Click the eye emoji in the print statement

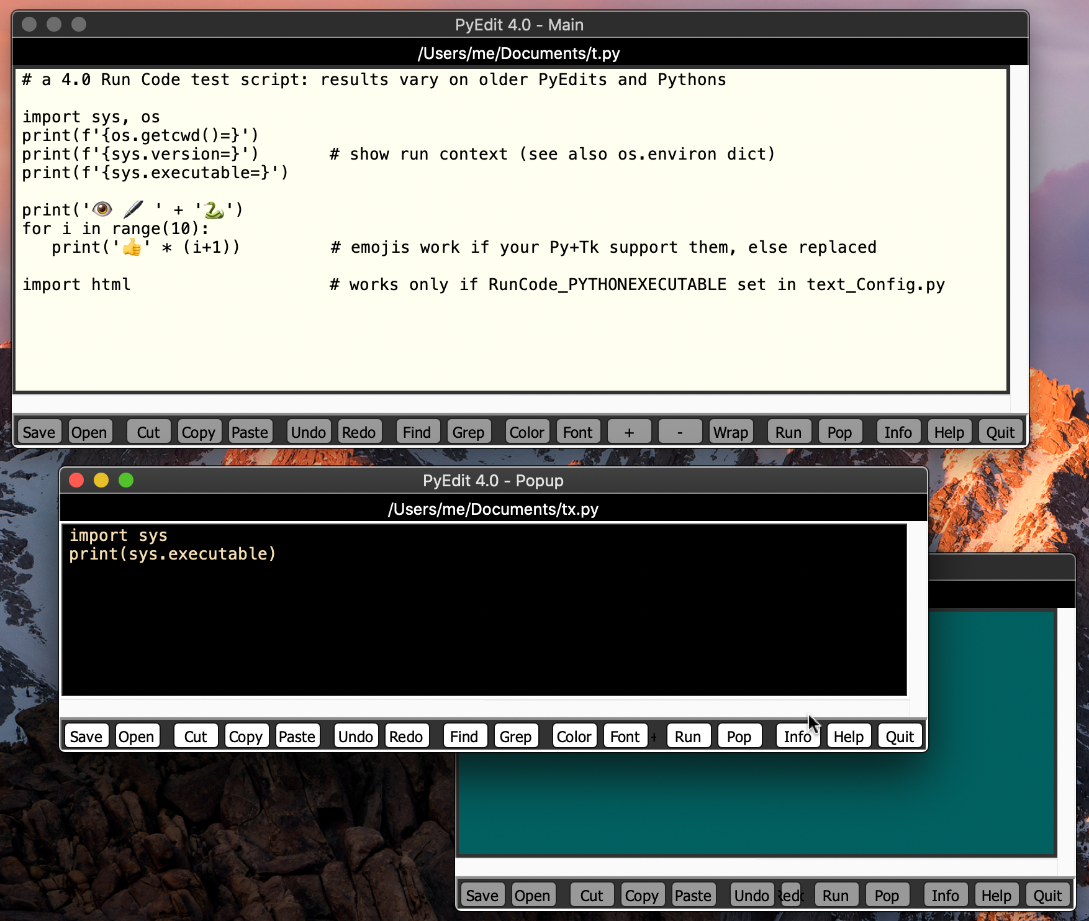click(x=102, y=209)
